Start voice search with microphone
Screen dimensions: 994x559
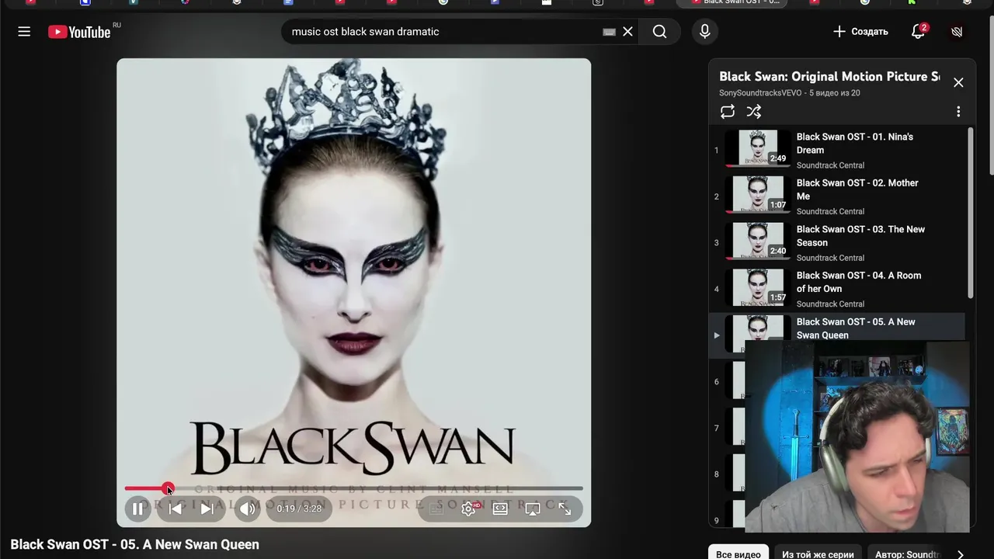pyautogui.click(x=704, y=32)
